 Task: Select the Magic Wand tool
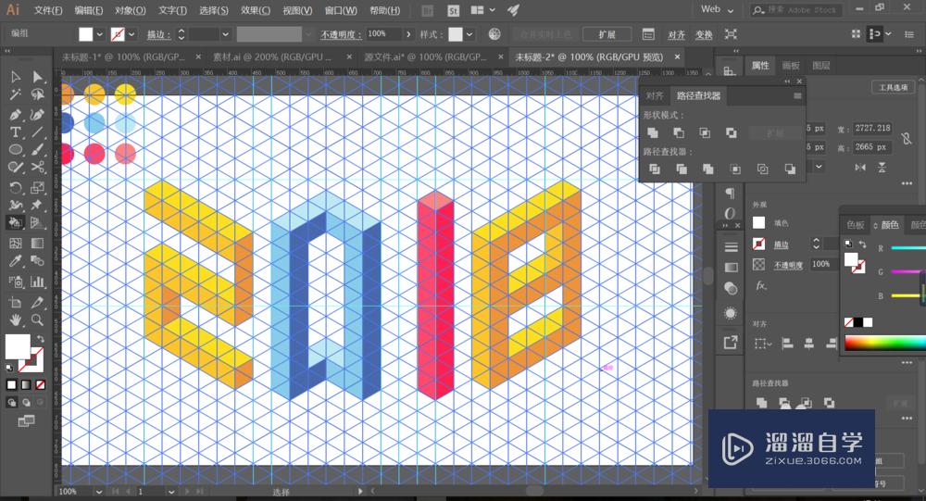(x=16, y=95)
